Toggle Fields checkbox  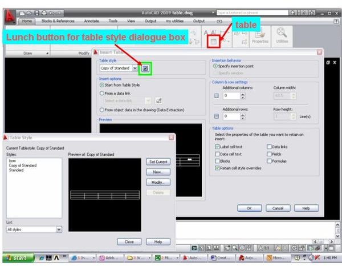point(269,154)
